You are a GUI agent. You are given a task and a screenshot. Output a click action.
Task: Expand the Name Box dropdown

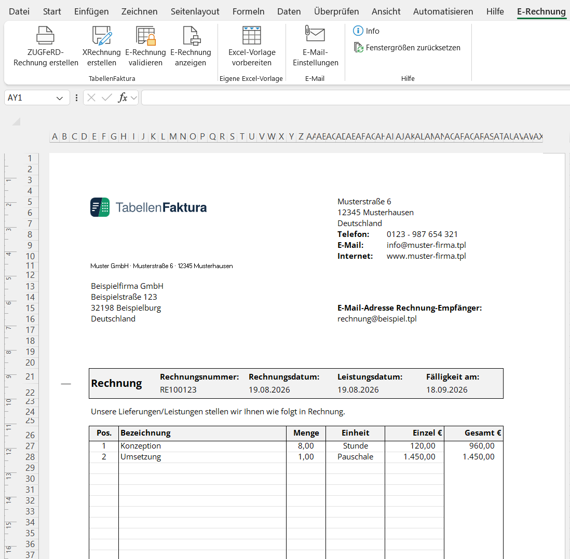pos(60,98)
